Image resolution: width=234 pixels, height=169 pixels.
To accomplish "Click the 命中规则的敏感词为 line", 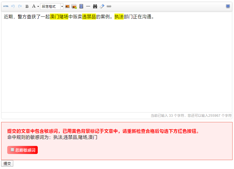I will (x=52, y=137).
